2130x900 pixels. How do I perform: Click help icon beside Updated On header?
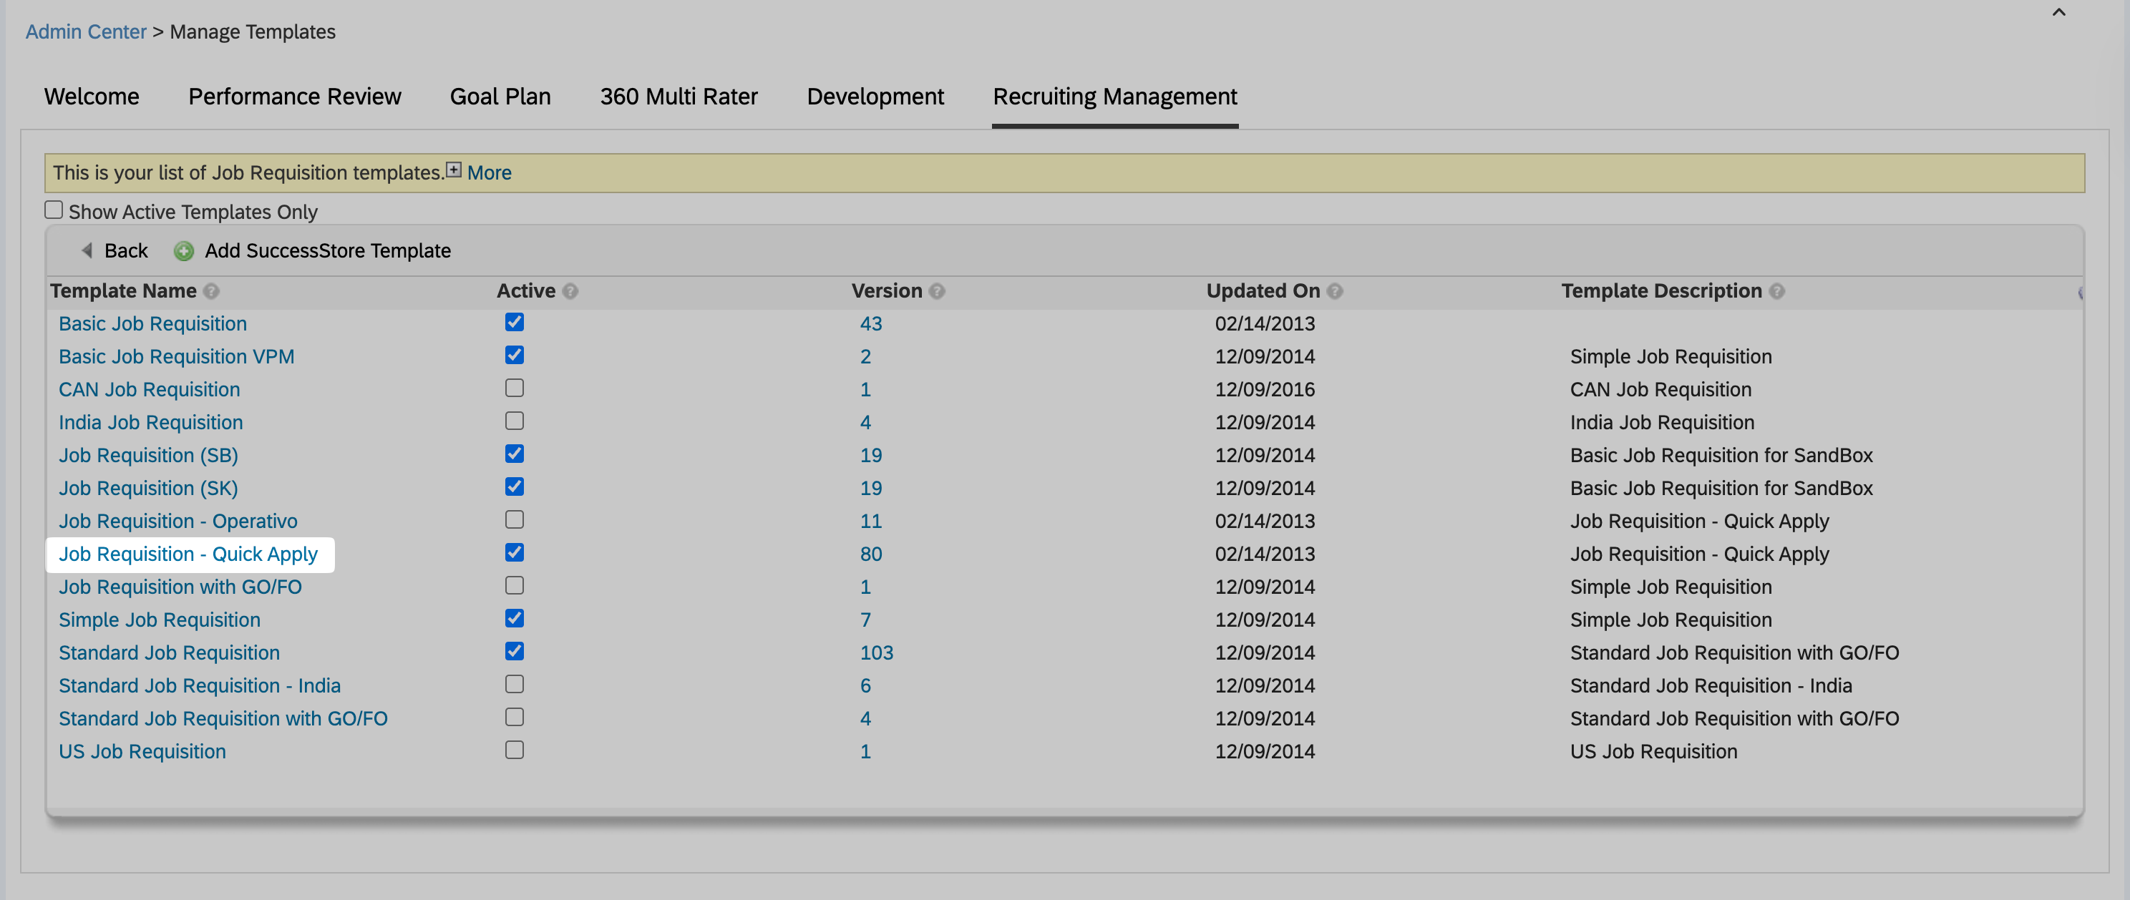(x=1335, y=291)
